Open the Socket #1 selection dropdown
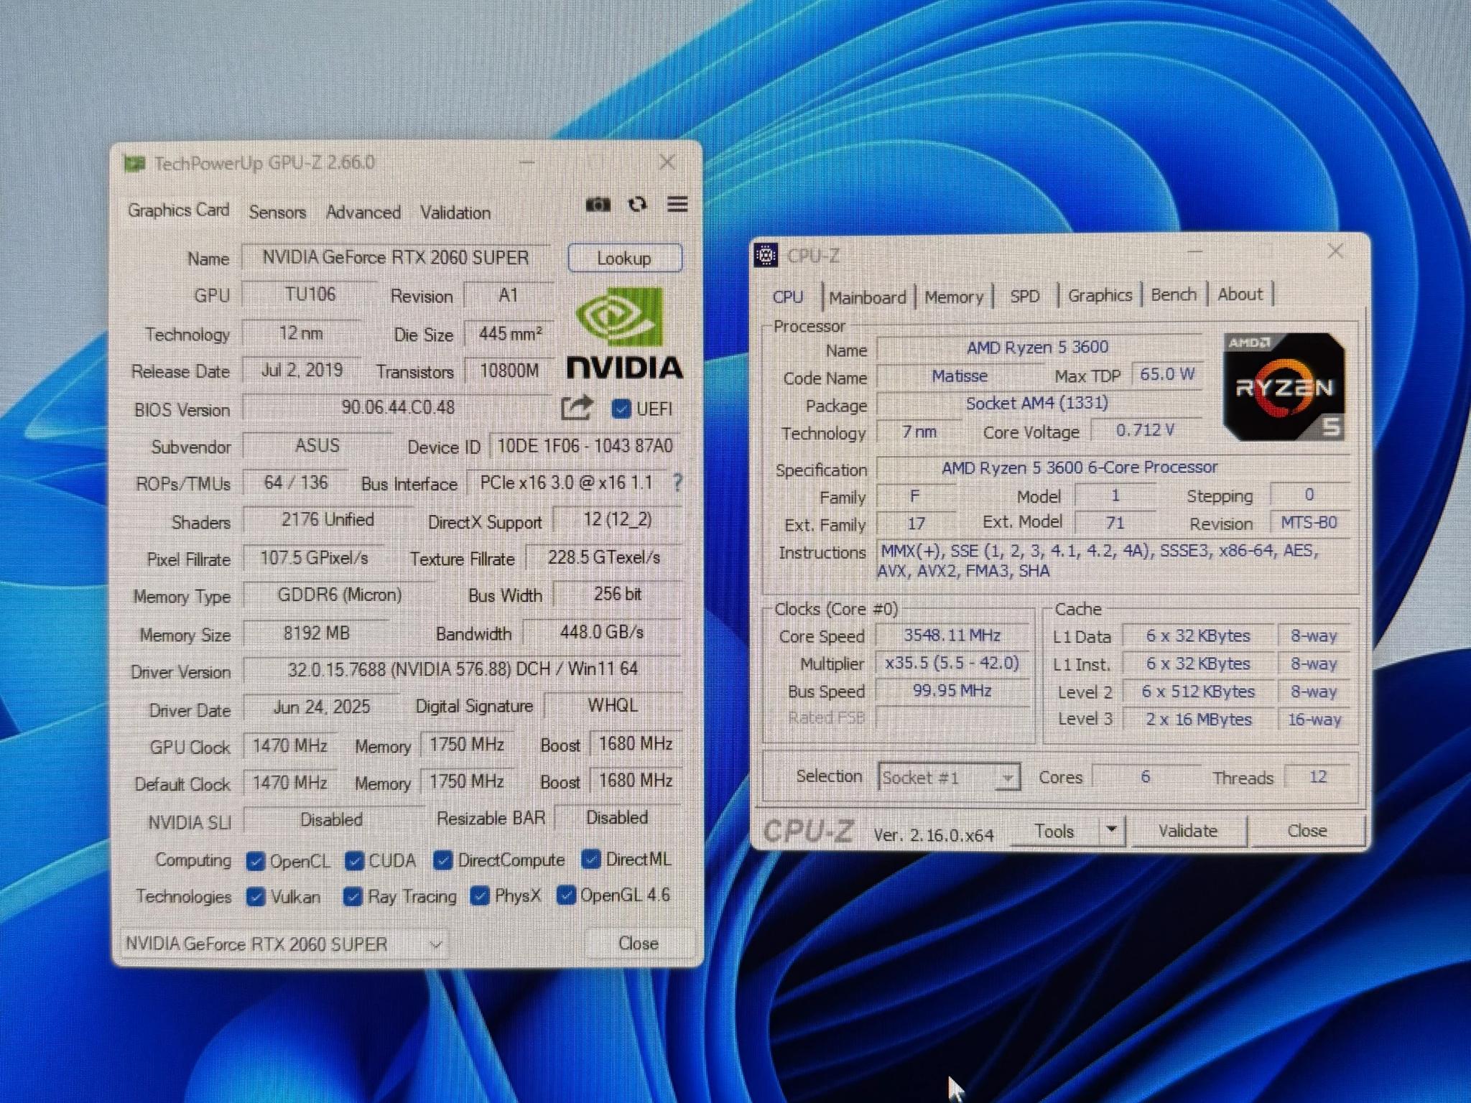 (x=948, y=777)
